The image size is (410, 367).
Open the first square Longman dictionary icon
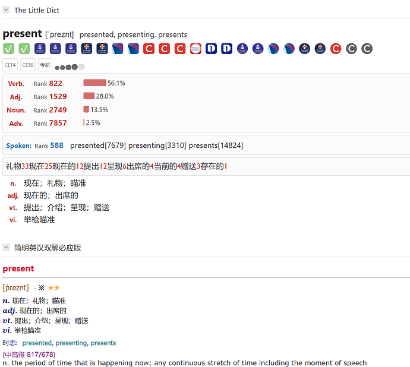pyautogui.click(x=40, y=49)
